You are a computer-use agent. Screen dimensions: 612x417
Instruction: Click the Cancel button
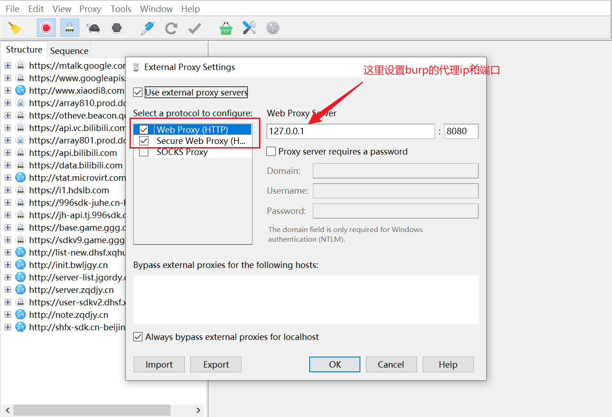coord(391,364)
